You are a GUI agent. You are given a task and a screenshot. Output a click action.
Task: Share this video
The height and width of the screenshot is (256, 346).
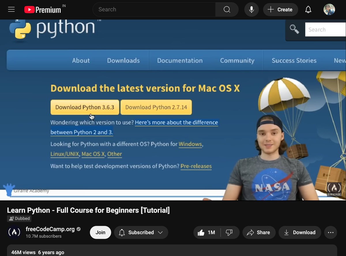[x=259, y=232]
